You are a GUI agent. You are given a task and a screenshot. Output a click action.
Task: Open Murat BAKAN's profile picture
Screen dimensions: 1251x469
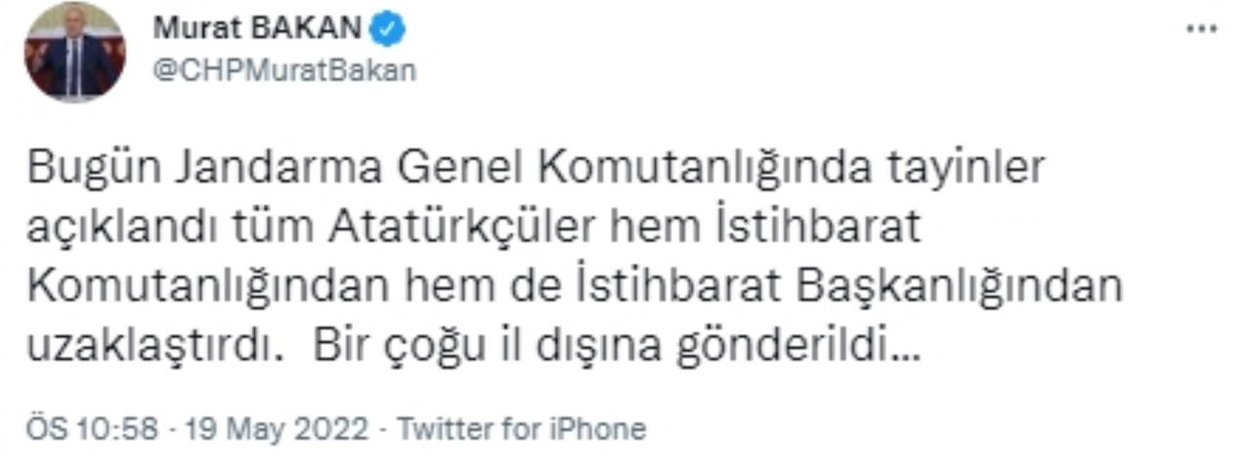(x=74, y=53)
